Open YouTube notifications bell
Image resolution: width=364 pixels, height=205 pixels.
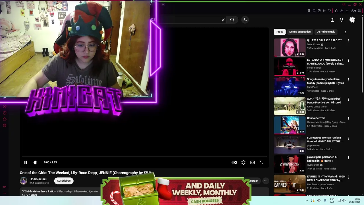pyautogui.click(x=342, y=20)
